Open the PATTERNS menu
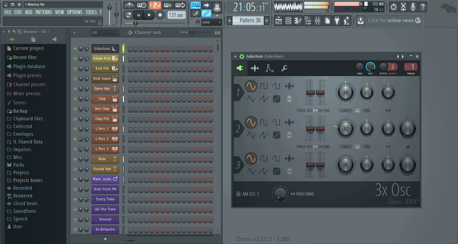 [44, 12]
